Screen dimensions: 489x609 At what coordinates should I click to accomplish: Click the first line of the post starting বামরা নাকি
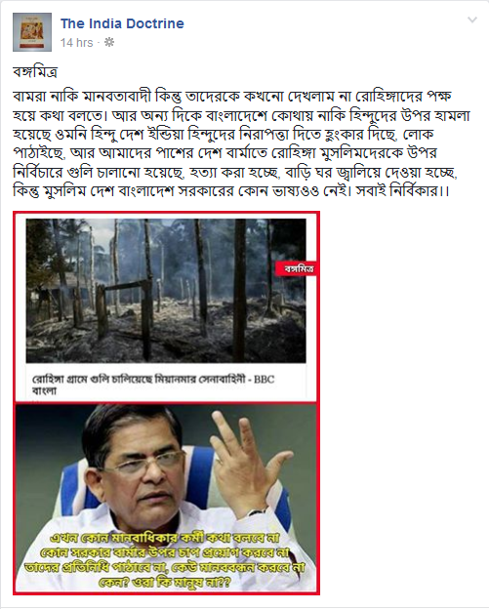[232, 96]
